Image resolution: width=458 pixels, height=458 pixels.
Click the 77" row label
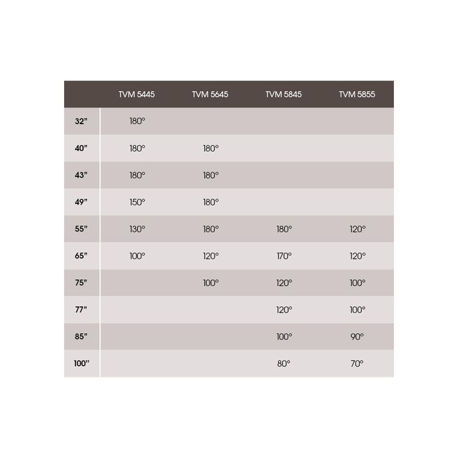point(81,309)
